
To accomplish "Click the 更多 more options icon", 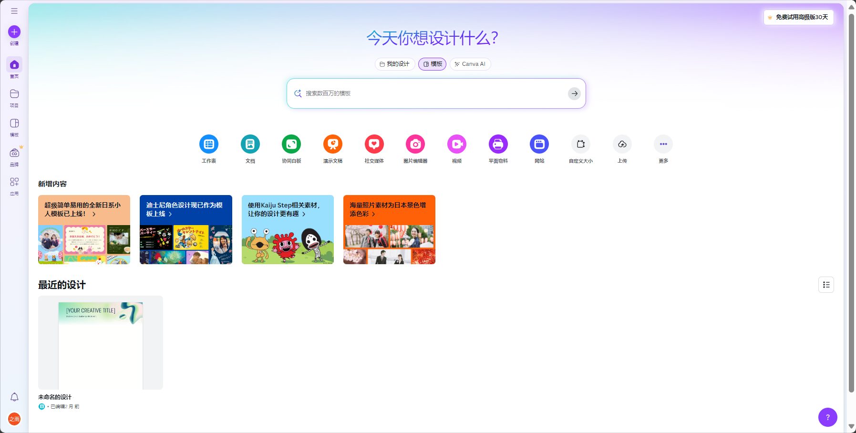I will pyautogui.click(x=663, y=144).
